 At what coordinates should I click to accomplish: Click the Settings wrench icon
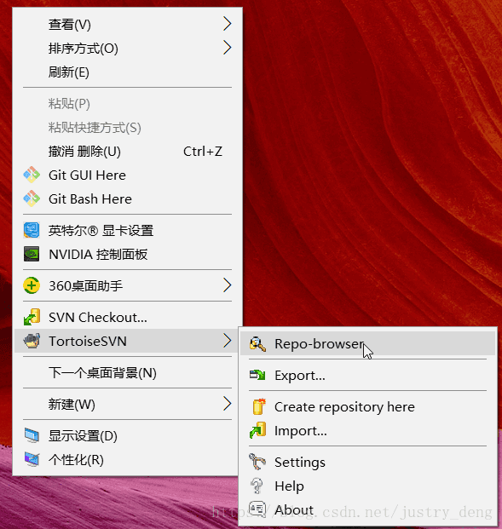pyautogui.click(x=257, y=462)
